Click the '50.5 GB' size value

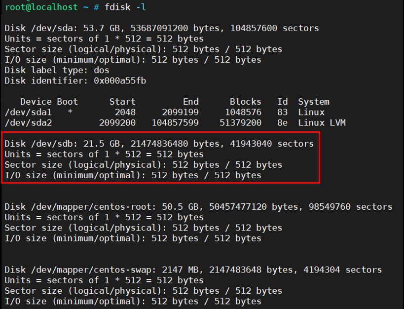tap(180, 207)
